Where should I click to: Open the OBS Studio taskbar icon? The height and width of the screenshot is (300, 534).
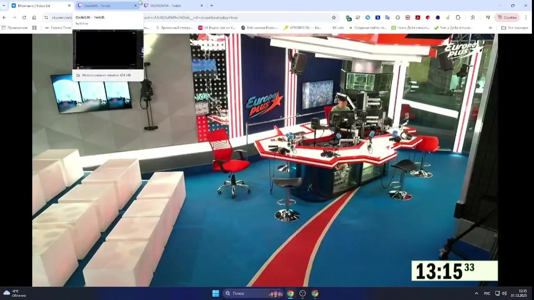(x=303, y=293)
